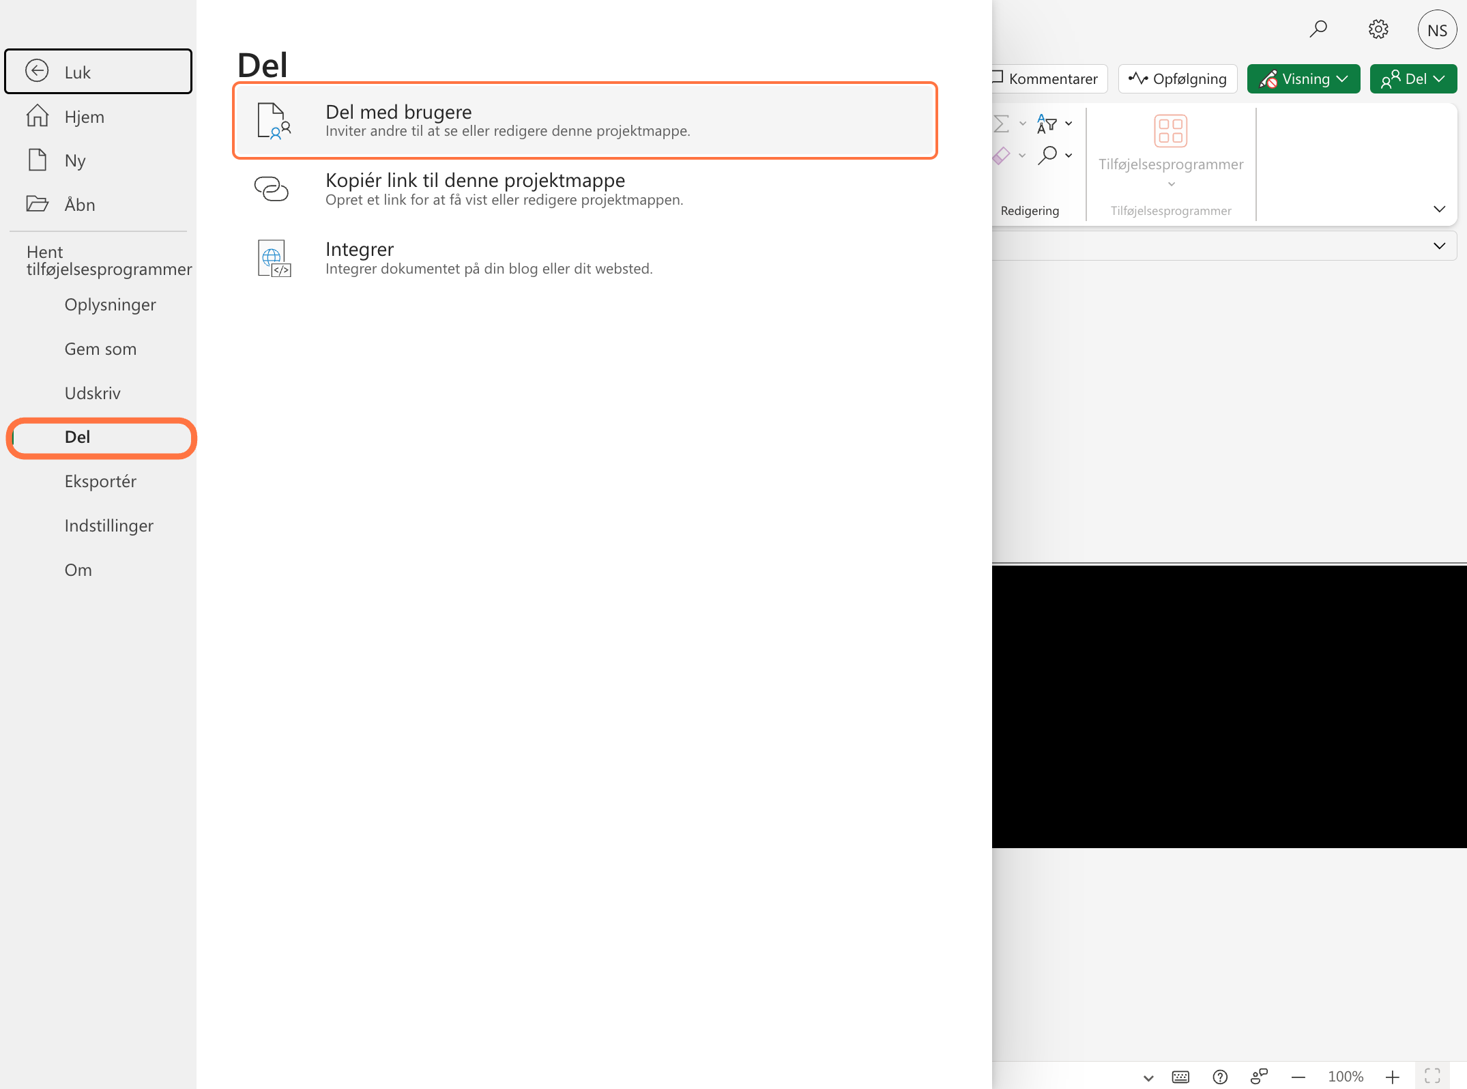
Task: Collapse the ribbon with the chevron
Action: [1440, 209]
